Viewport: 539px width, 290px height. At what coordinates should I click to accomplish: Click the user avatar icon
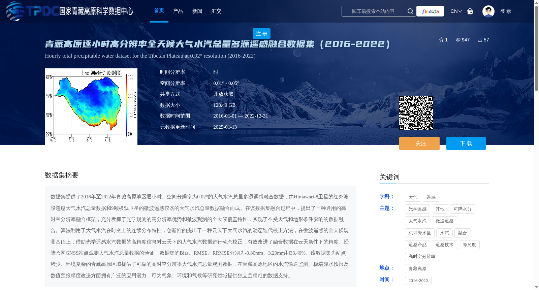coord(488,11)
